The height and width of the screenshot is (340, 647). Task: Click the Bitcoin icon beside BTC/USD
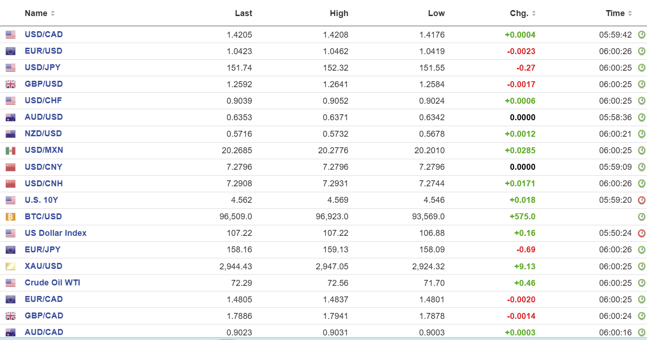10,217
